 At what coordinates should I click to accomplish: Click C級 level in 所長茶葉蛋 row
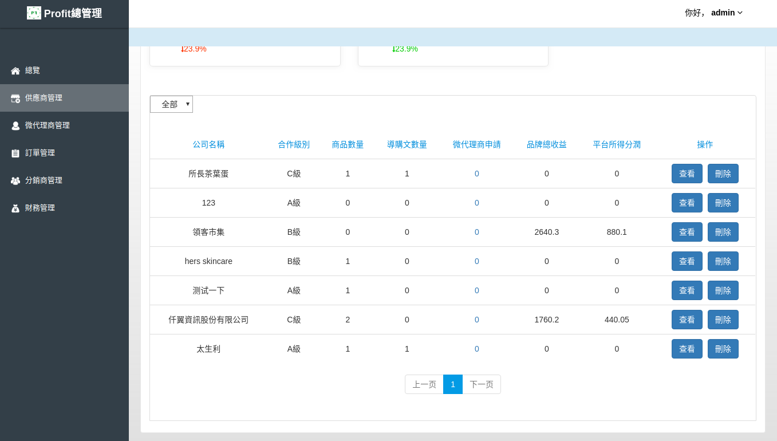click(x=294, y=174)
